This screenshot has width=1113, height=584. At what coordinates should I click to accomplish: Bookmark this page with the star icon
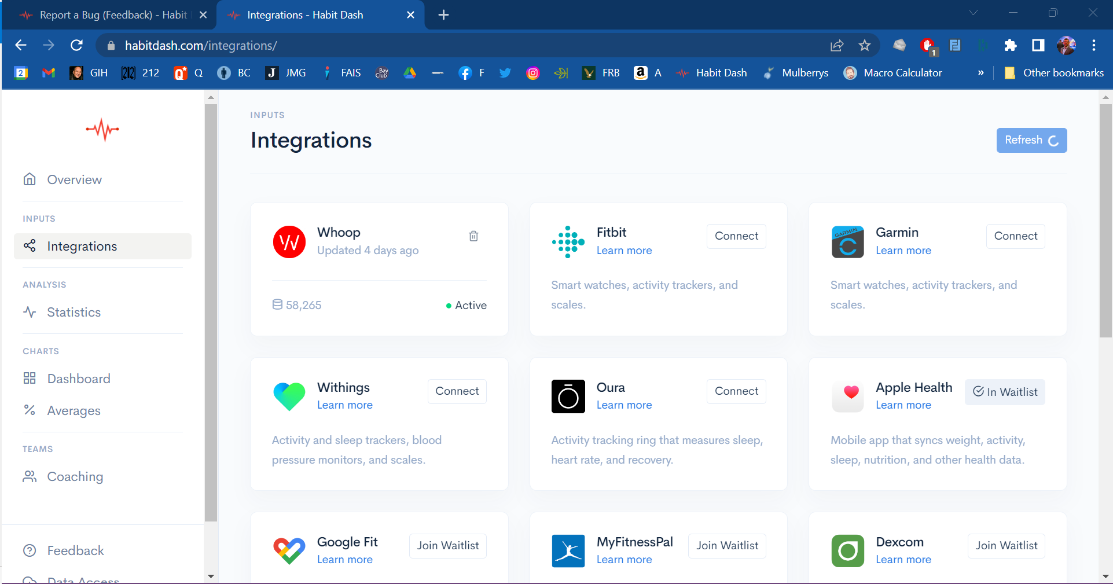coord(865,45)
